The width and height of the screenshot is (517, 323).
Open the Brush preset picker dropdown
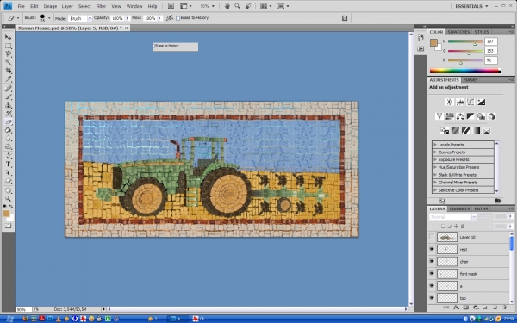[x=49, y=18]
